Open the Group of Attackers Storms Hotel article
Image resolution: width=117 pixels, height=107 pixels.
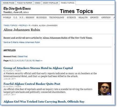38,68
